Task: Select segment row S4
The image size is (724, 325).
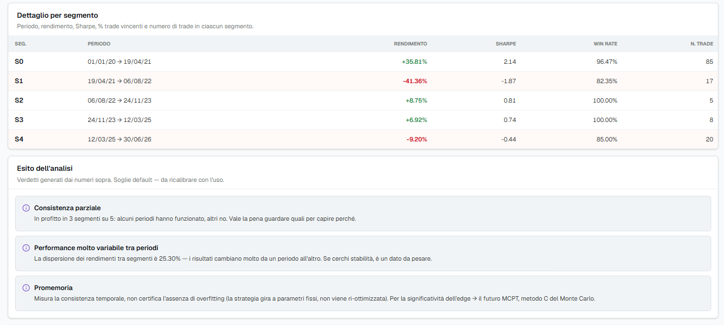Action: 362,139
